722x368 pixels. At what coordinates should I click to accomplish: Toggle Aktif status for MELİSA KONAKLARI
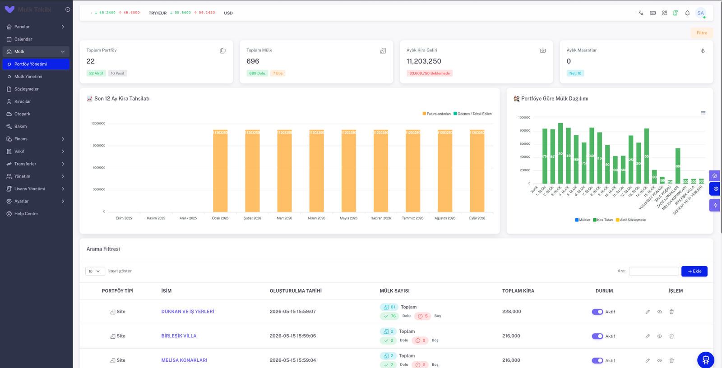coord(597,360)
